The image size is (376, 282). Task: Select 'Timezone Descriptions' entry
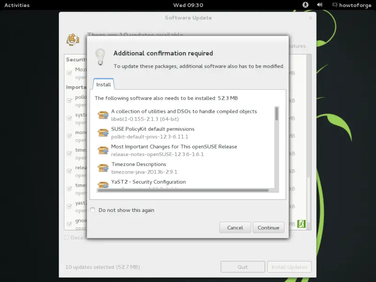coord(185,168)
